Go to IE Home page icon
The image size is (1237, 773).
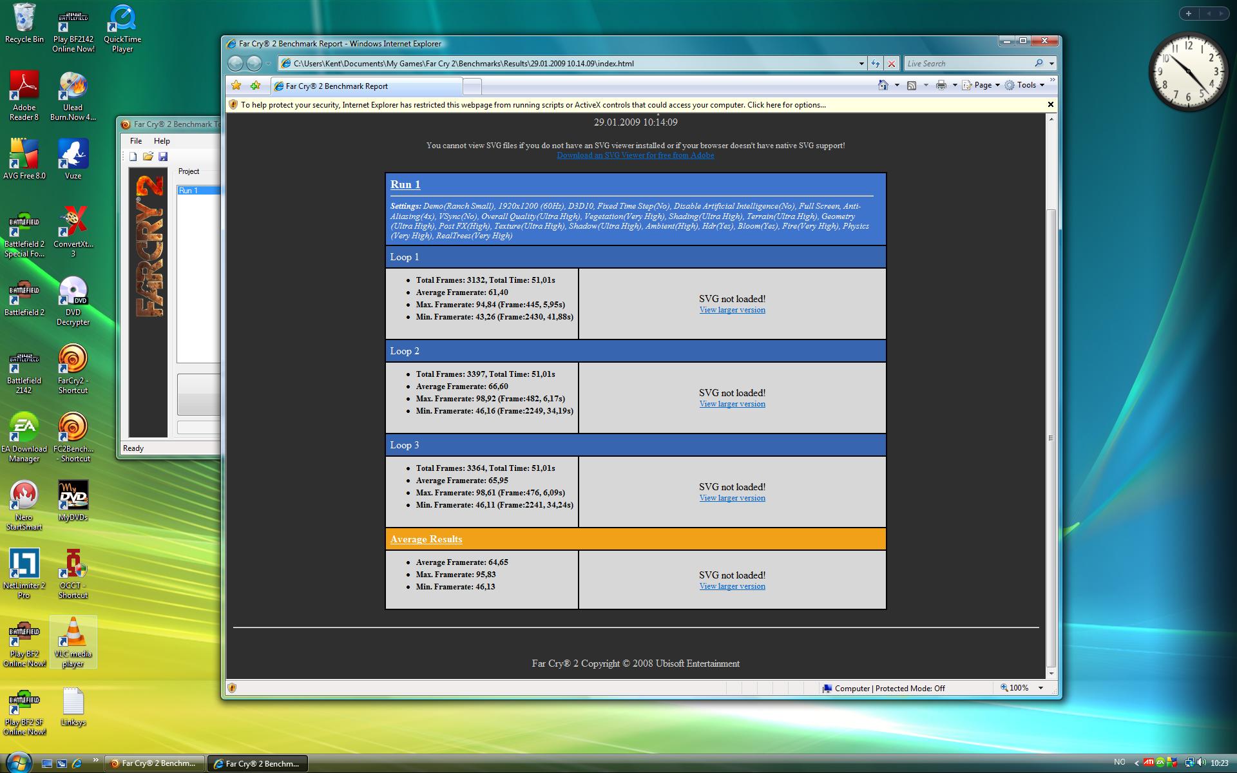click(883, 85)
